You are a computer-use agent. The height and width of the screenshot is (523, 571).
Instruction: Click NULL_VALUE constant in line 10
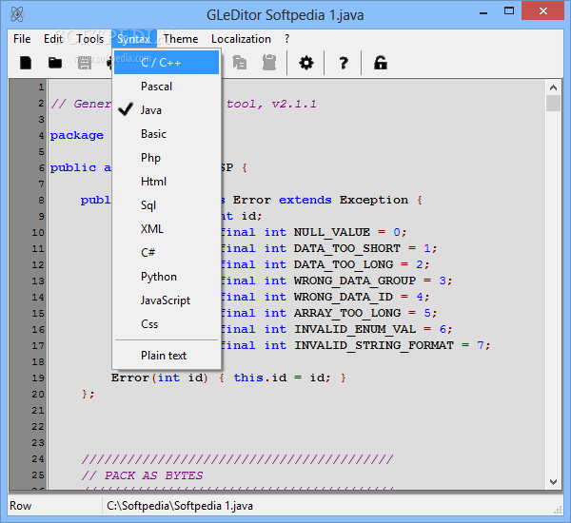point(332,232)
